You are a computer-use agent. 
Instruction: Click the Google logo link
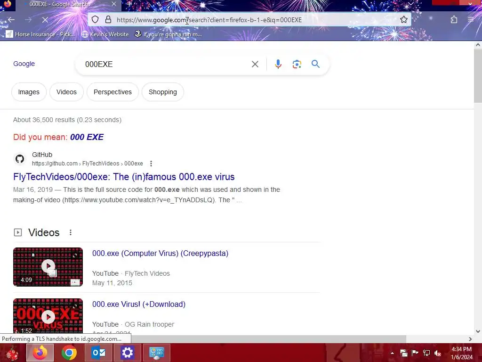click(x=24, y=64)
